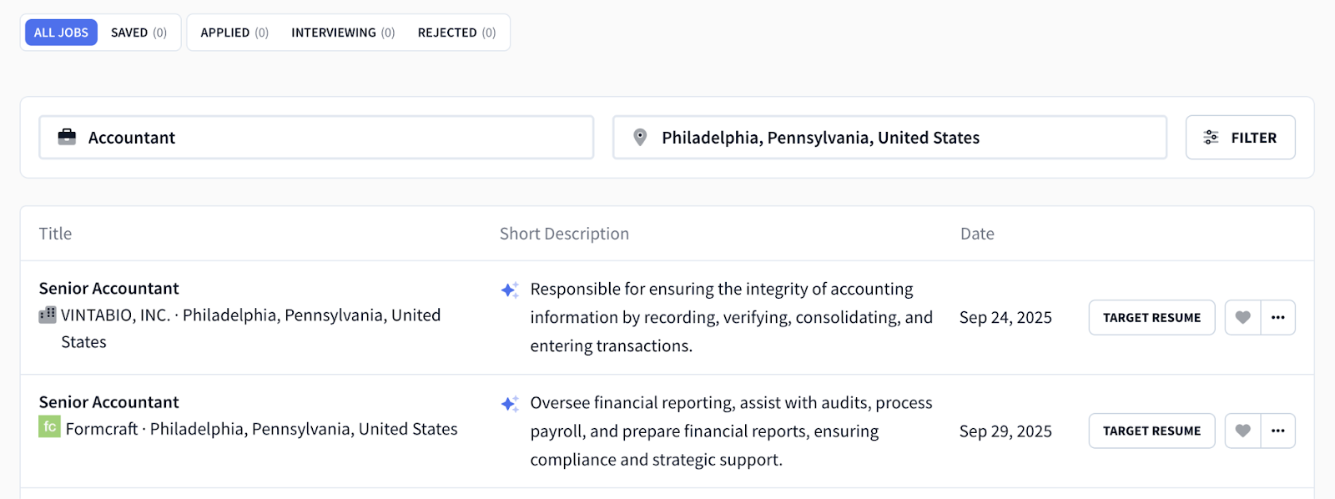Open the VINTABIO Senior Accountant title
1335x499 pixels.
tap(108, 289)
